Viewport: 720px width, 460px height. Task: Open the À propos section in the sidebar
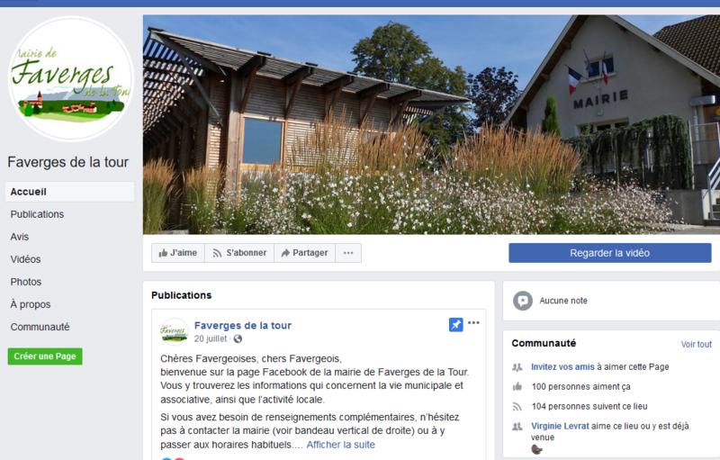[31, 304]
